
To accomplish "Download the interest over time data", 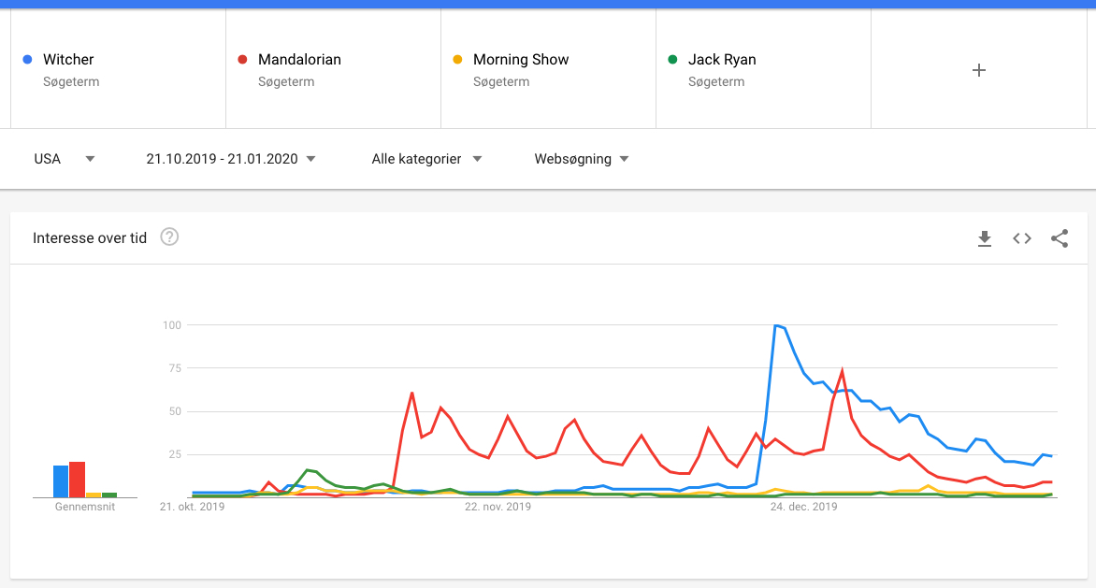I will point(984,239).
